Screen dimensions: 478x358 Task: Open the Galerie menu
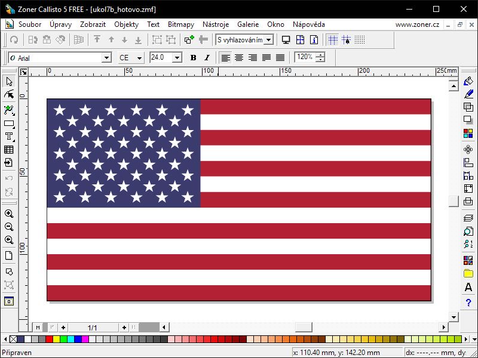tap(248, 24)
